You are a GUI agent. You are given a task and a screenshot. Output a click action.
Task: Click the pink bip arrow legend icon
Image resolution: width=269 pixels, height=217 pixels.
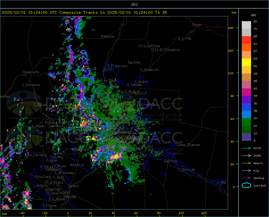click(246, 171)
